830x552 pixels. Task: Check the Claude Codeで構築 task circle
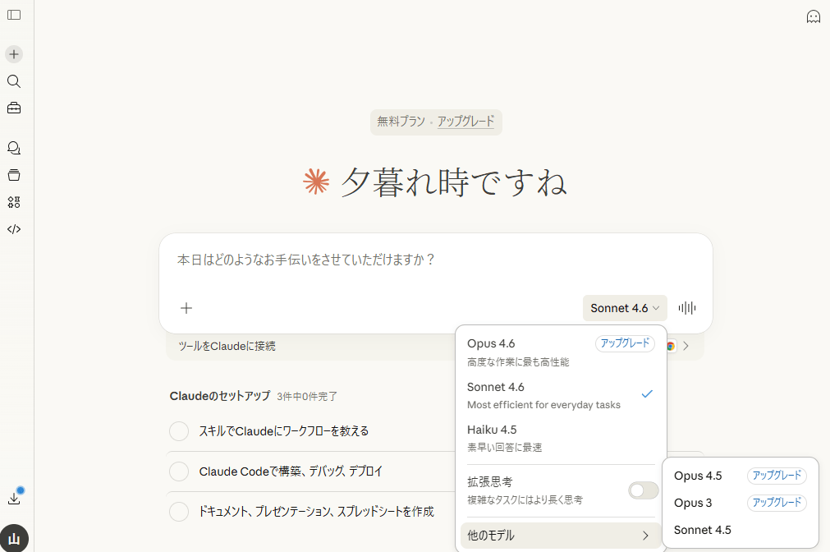(179, 471)
